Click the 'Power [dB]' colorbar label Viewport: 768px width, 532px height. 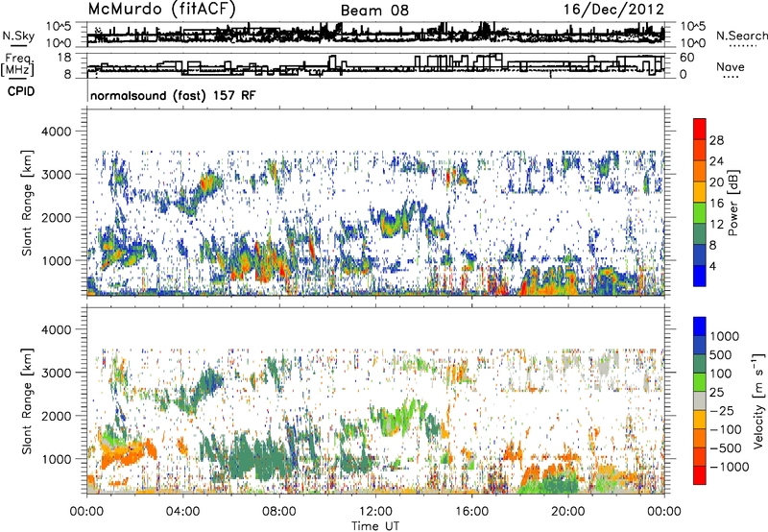point(732,203)
